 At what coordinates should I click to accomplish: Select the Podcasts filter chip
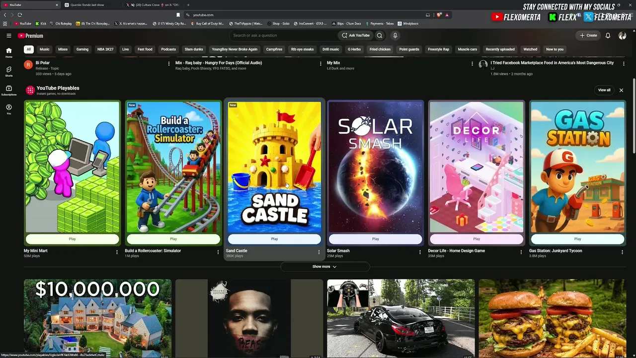pos(168,49)
